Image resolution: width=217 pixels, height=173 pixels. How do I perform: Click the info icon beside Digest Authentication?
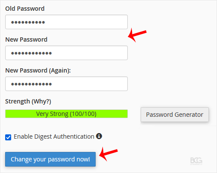99,136
